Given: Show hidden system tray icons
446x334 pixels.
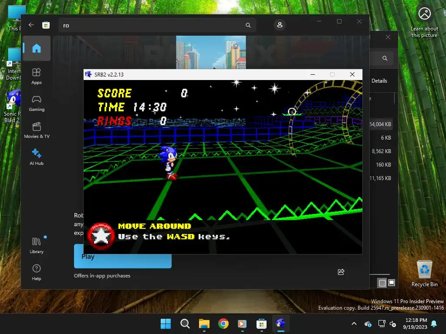Looking at the screenshot, I should click(x=354, y=324).
